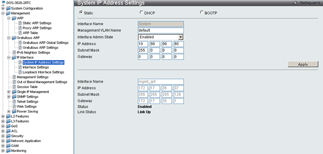Click the Interface Settings page icon
The width and height of the screenshot is (323, 154).
click(x=20, y=67)
